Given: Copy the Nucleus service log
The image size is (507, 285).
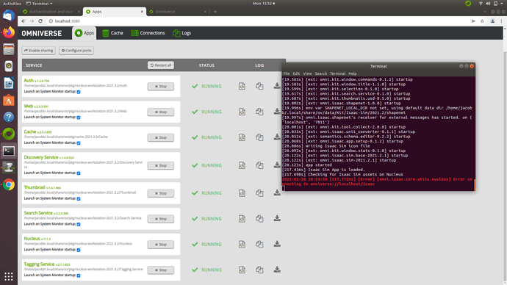Looking at the screenshot, I should click(259, 245).
